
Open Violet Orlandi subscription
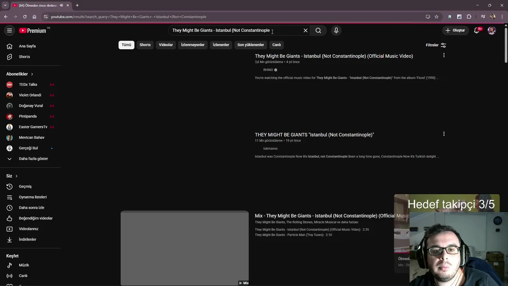click(x=31, y=95)
